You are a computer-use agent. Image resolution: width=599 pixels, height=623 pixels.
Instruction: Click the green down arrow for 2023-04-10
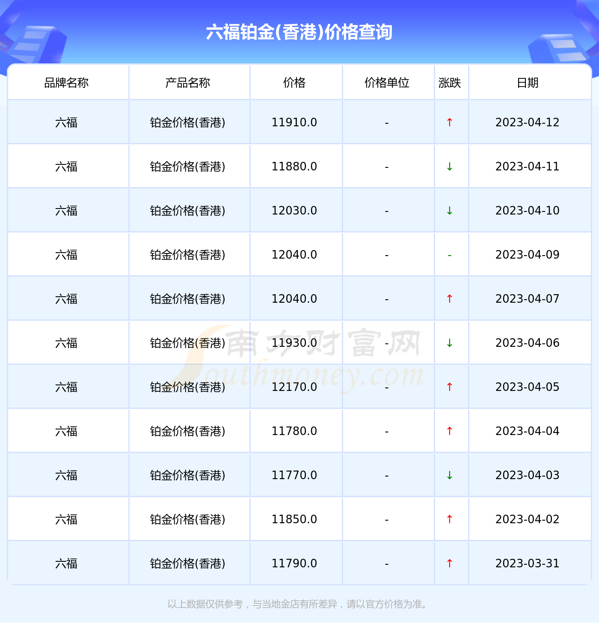tap(450, 211)
